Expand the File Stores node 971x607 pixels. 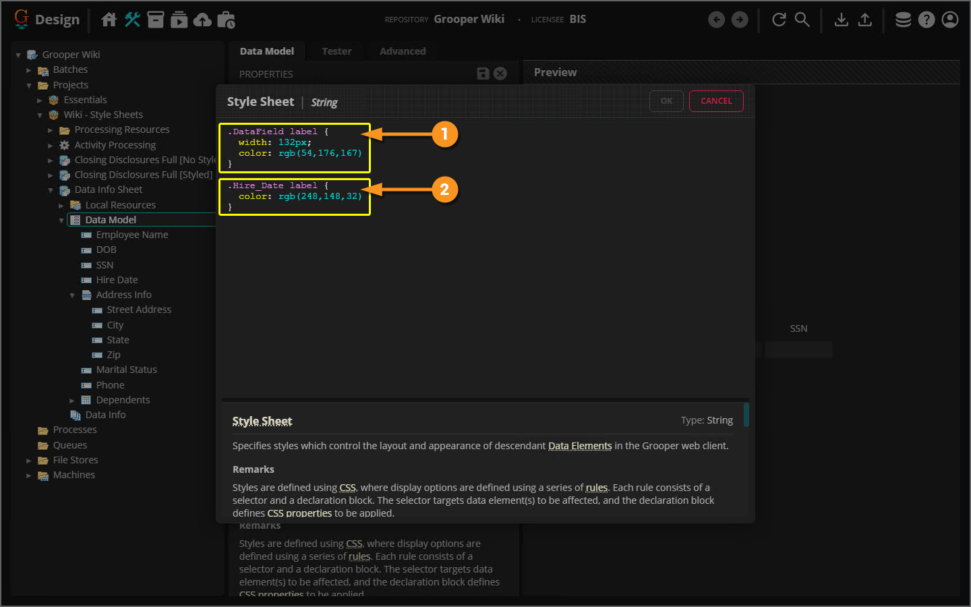29,461
